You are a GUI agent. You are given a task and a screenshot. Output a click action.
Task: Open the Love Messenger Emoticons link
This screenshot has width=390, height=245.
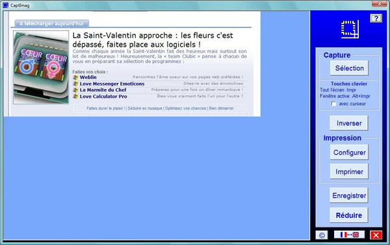[112, 84]
